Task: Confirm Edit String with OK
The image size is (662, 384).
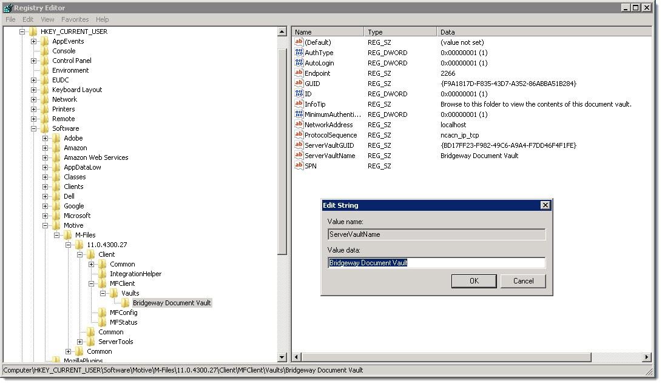Action: [x=474, y=281]
